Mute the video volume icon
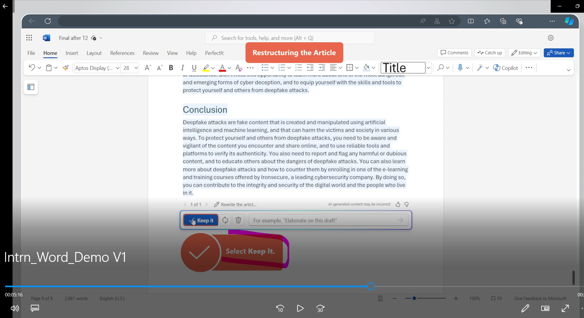This screenshot has width=584, height=318. click(x=15, y=308)
